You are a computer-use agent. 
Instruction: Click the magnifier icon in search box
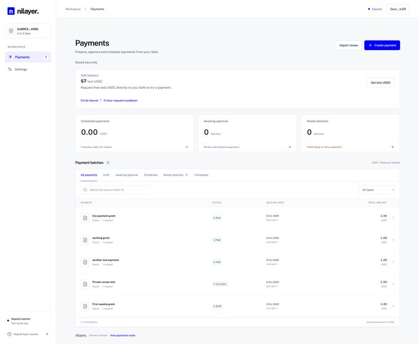(85, 190)
